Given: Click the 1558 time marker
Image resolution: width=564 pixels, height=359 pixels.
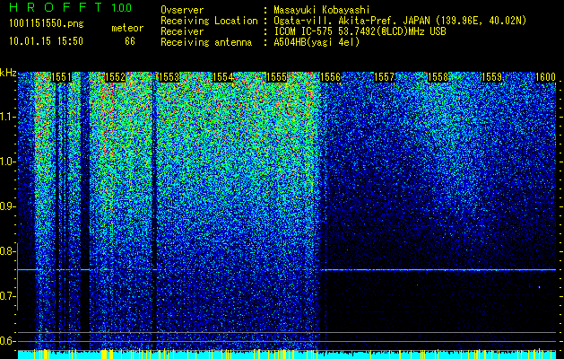Looking at the screenshot, I should point(438,77).
